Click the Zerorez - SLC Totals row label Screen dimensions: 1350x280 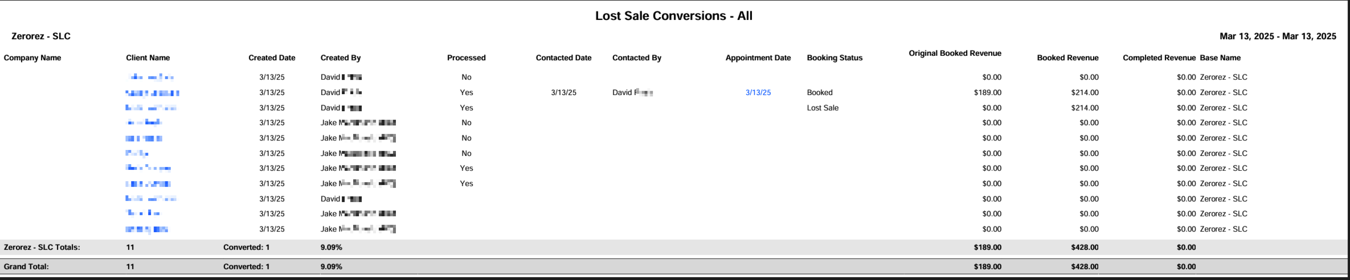tap(42, 247)
